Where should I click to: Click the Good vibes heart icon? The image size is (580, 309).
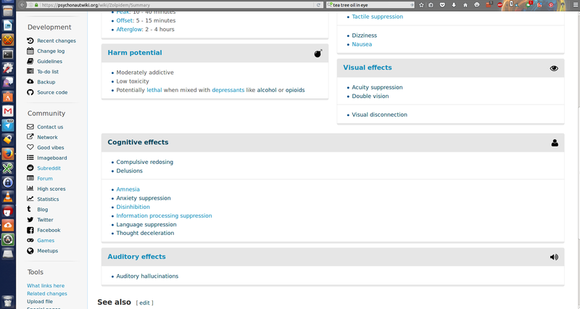click(30, 147)
